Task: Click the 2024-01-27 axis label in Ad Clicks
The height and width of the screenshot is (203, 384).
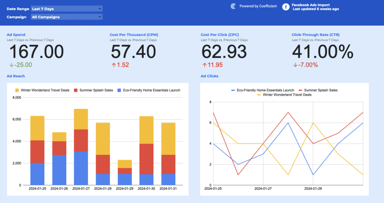Action: pos(263,189)
